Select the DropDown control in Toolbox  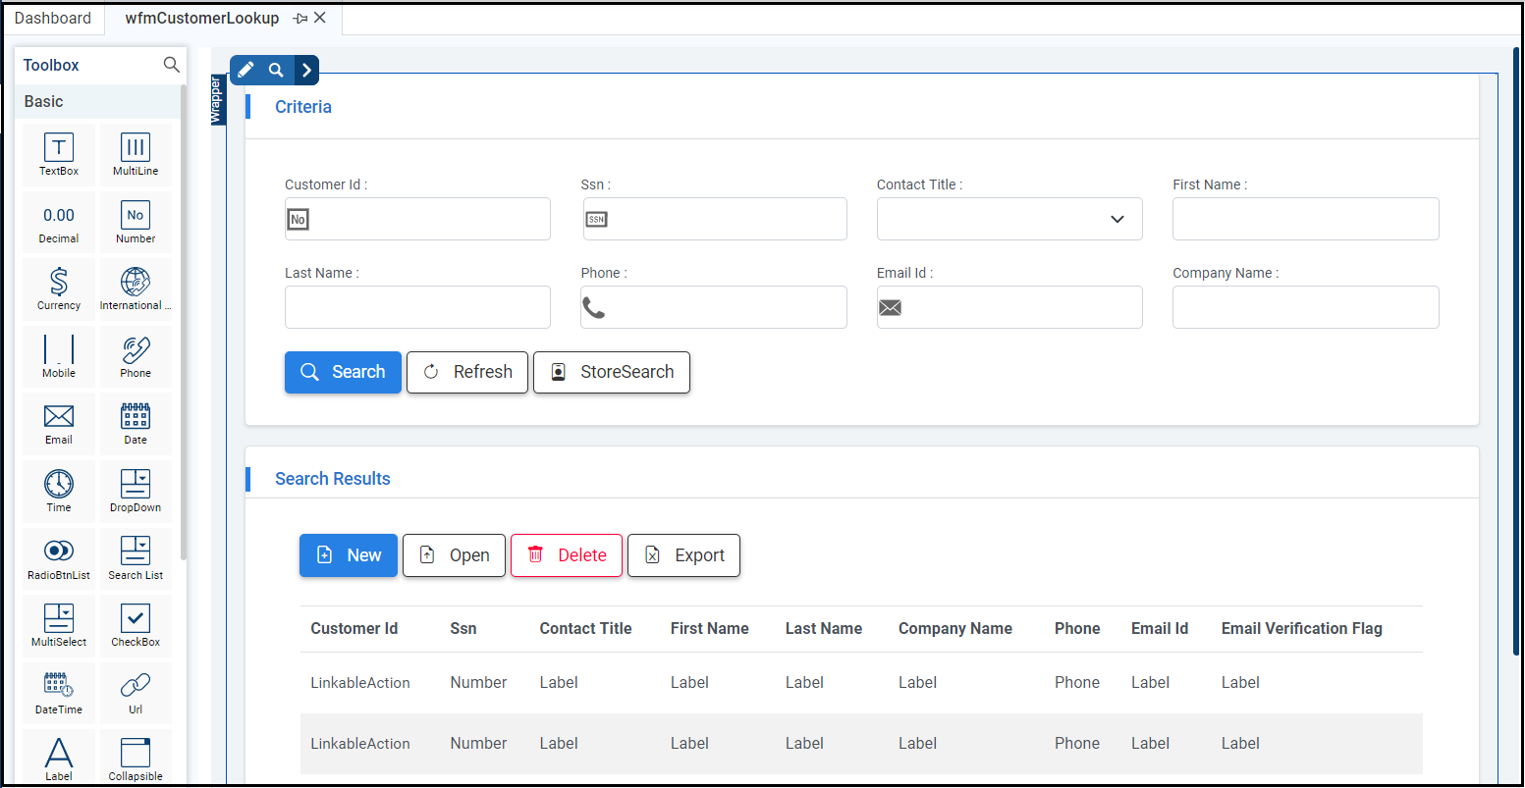click(136, 491)
